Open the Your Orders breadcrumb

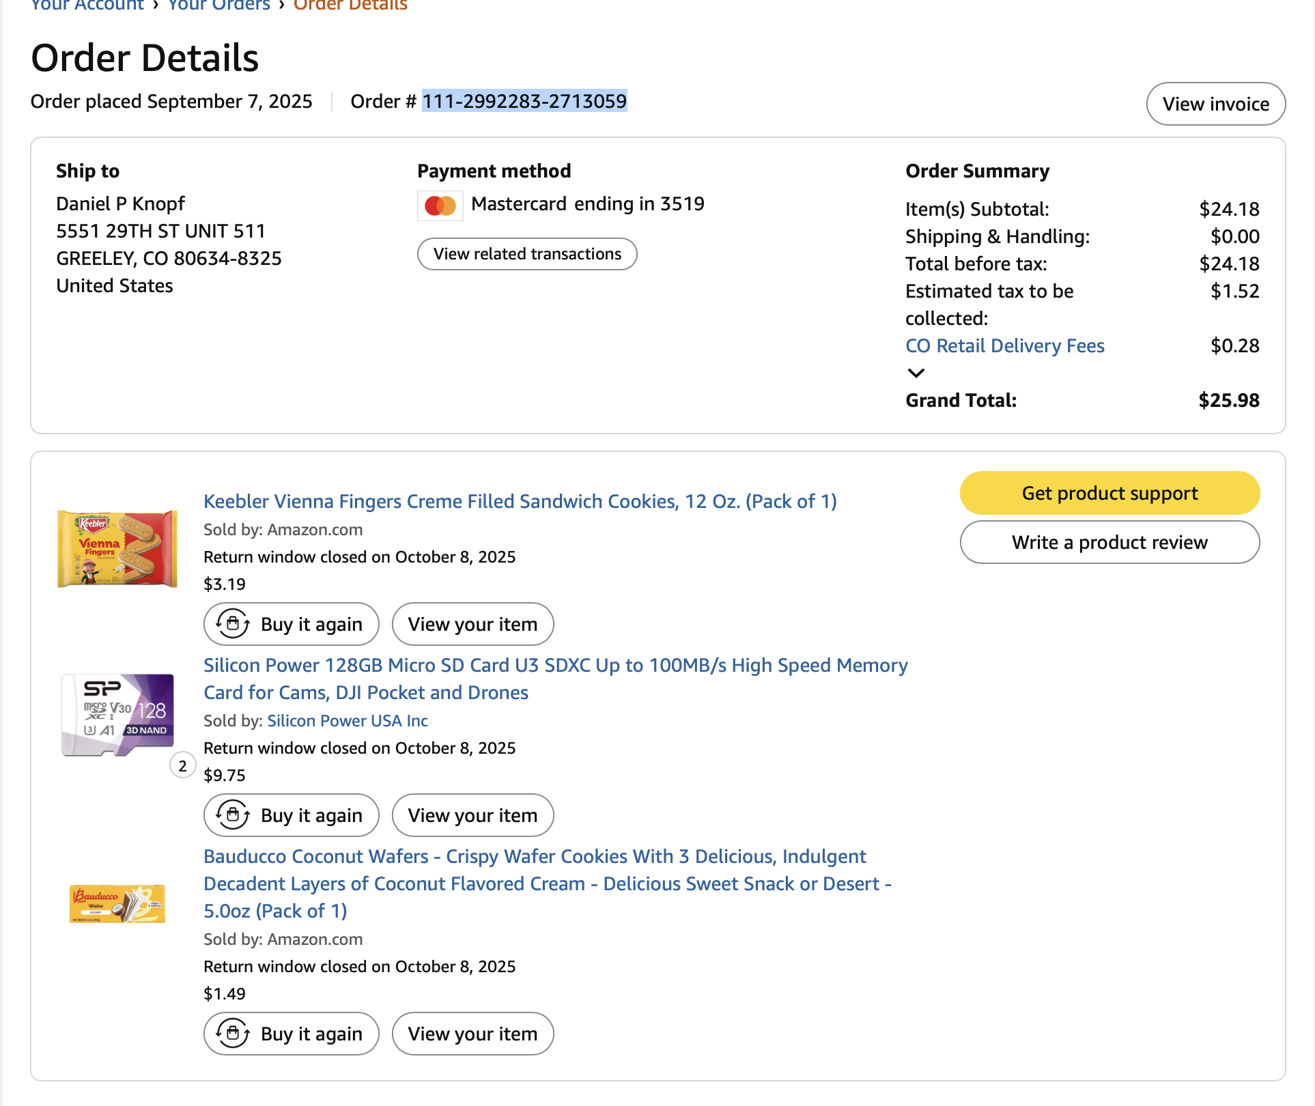click(x=219, y=5)
